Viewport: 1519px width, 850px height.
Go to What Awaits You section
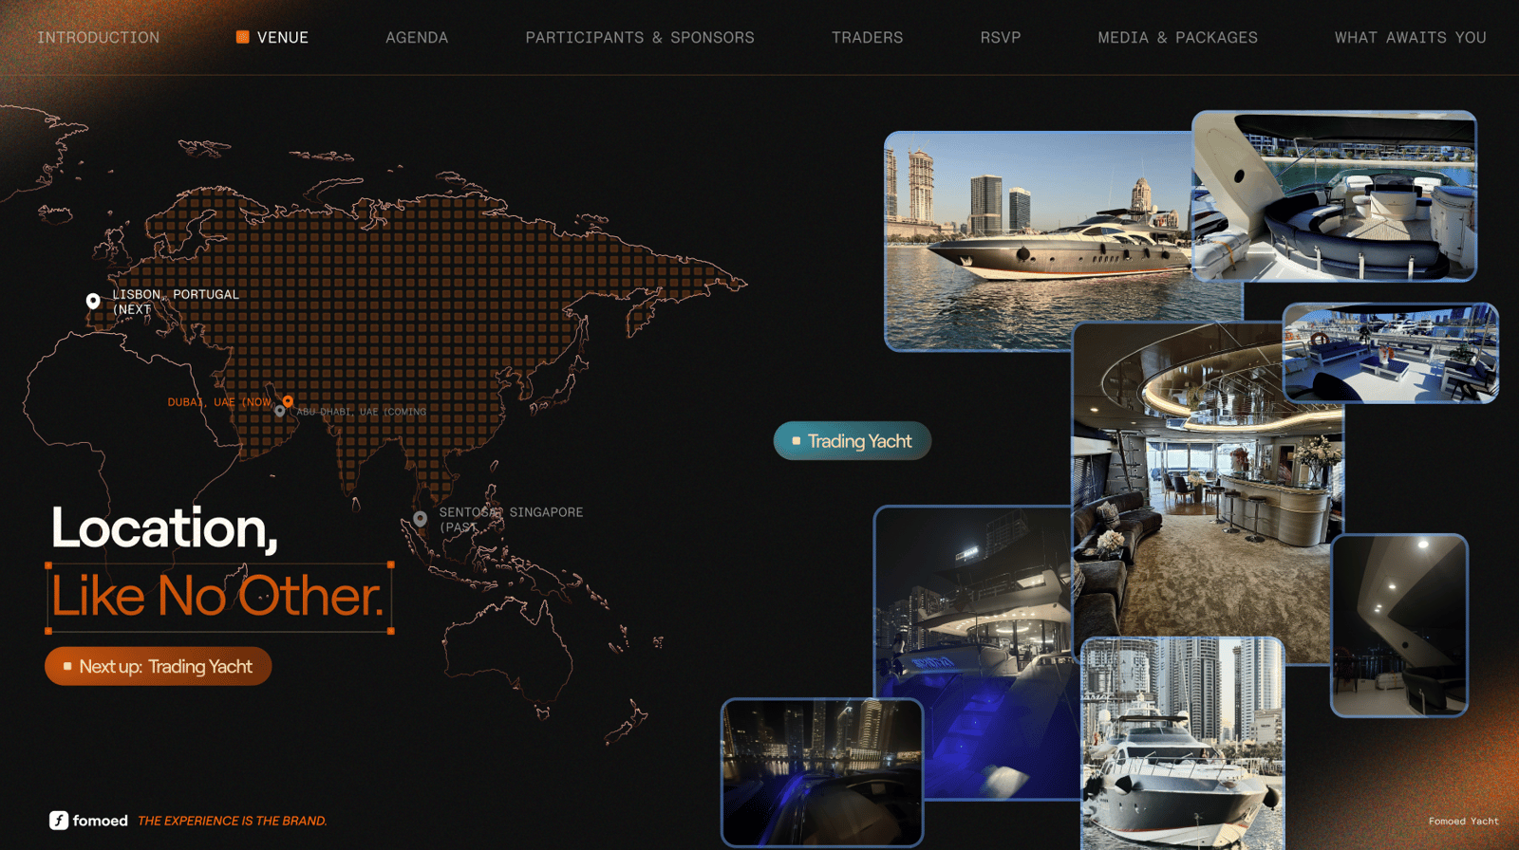point(1411,38)
